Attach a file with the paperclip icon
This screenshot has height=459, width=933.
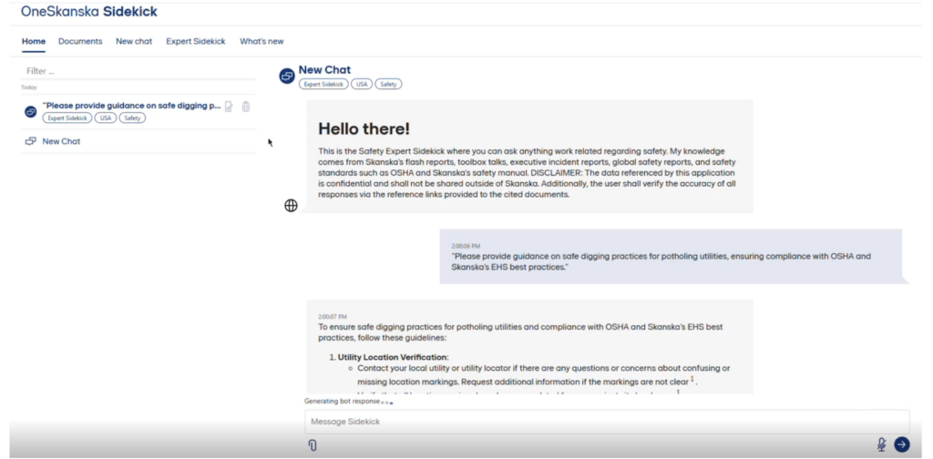click(313, 445)
